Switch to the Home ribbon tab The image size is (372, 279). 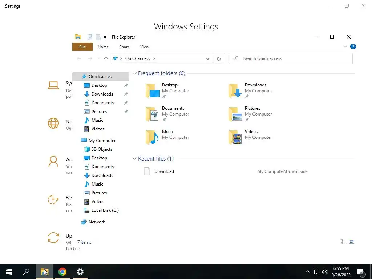coord(103,47)
